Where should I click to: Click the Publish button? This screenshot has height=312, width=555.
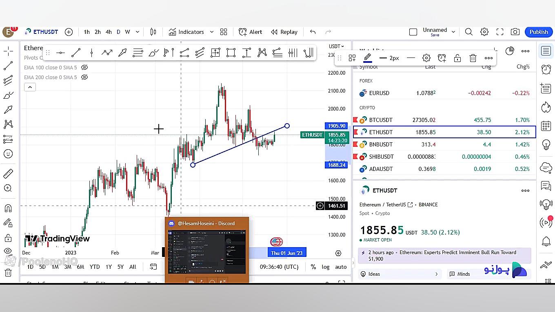539,32
